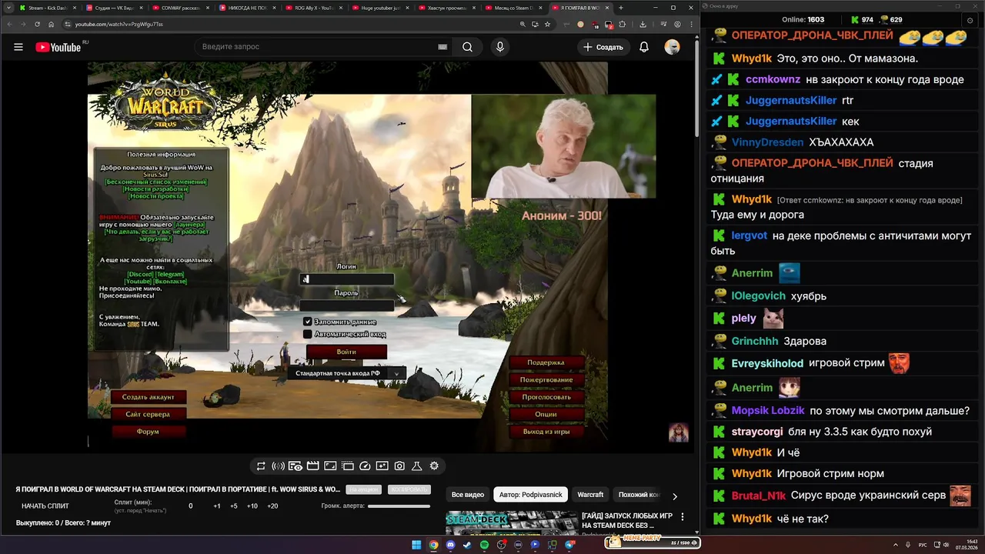Click the browser back arrow
This screenshot has height=554, width=985.
(9, 24)
